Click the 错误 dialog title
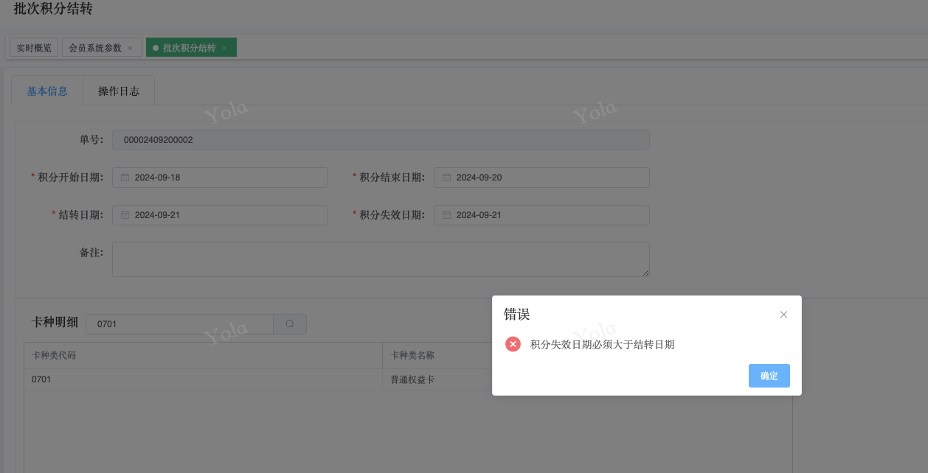The height and width of the screenshot is (473, 928). tap(516, 315)
